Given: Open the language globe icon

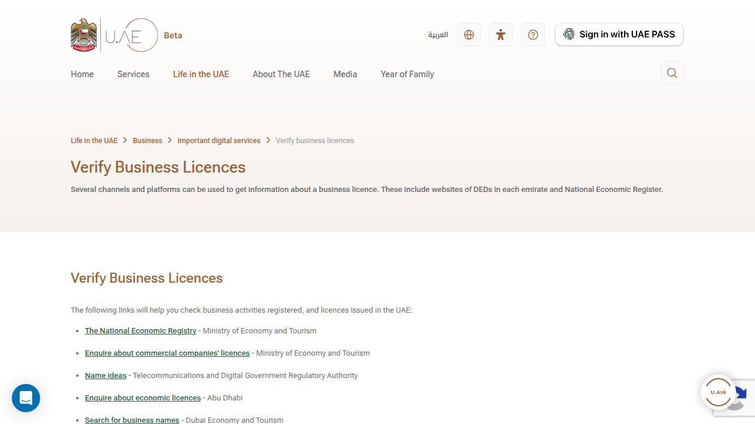Looking at the screenshot, I should point(469,35).
